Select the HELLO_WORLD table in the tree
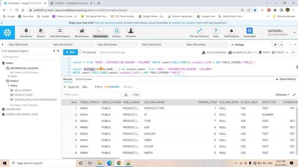This screenshot has width=298, height=167. pos(23,90)
